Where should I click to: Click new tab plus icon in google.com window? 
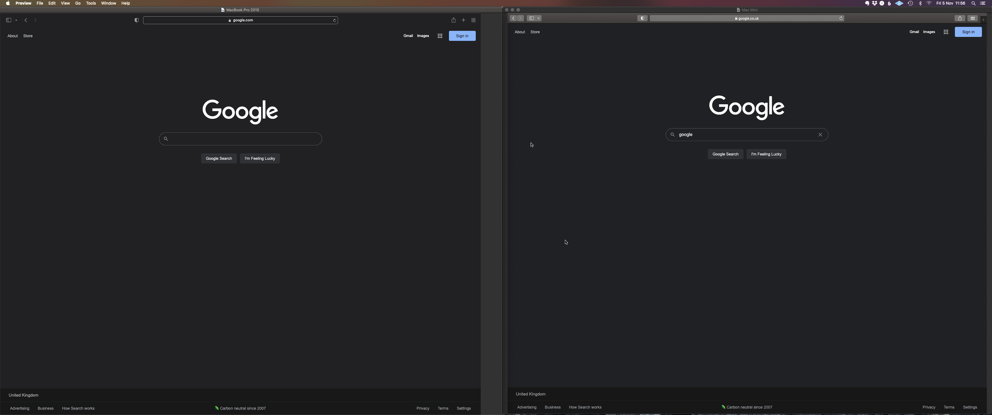pos(463,20)
